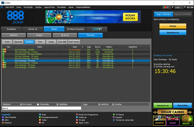
Task: Click the Equipas legend icon
Action: (114, 117)
